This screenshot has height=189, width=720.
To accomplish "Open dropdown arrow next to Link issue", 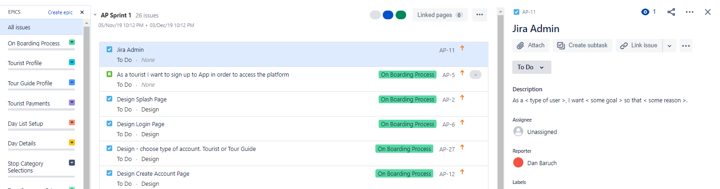I will click(669, 45).
